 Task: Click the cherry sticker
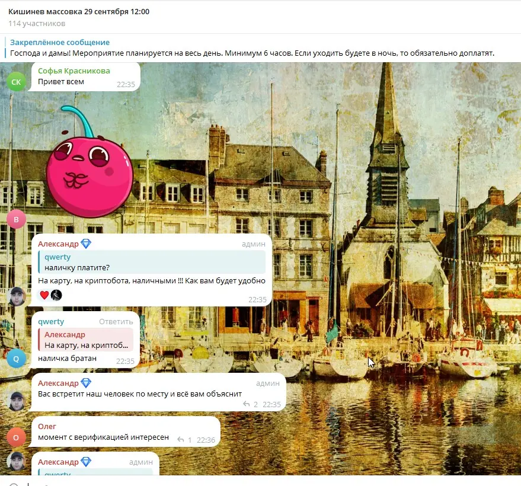pyautogui.click(x=89, y=162)
